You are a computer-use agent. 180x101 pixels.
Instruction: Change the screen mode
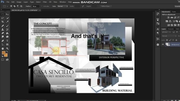click(x=7, y=60)
